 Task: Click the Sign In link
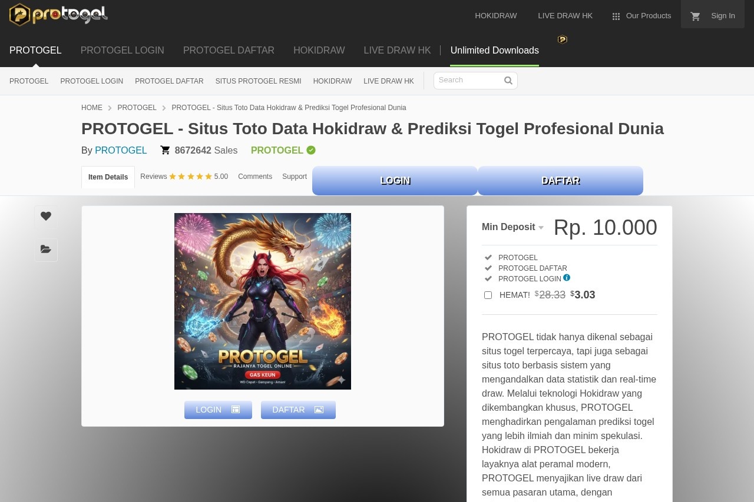coord(723,15)
